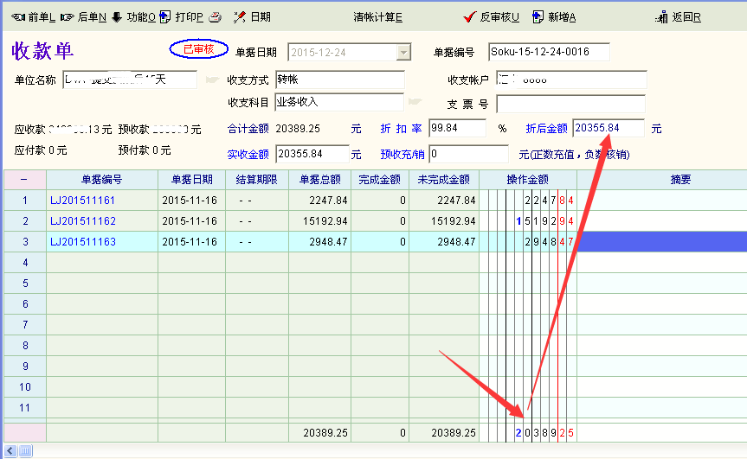Open linked document LJ201511161
Viewport: 747px width, 459px height.
[x=83, y=201]
